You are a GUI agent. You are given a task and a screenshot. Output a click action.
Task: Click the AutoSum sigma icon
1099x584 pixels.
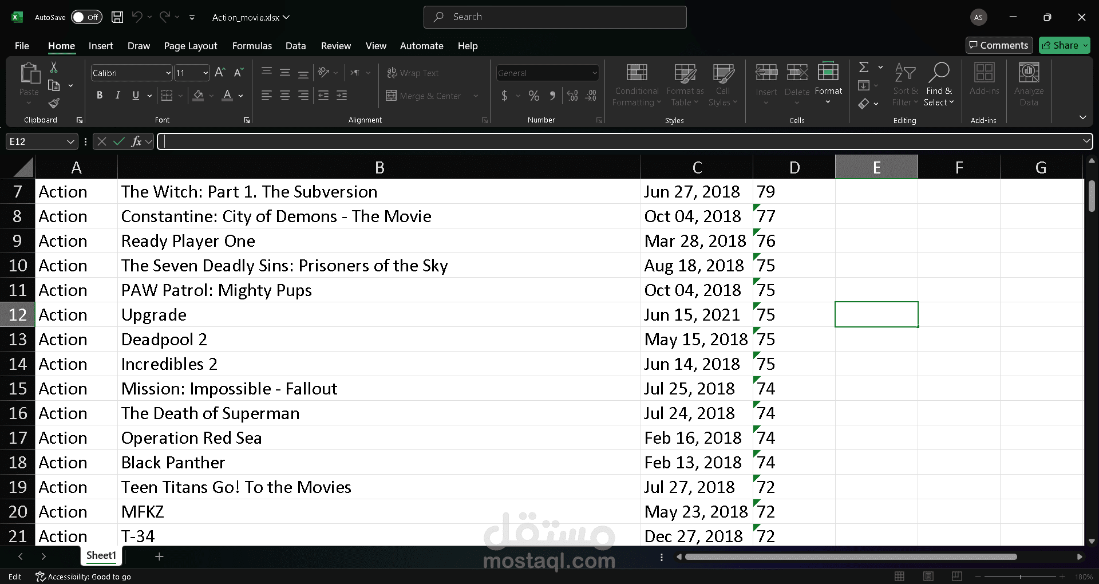click(x=864, y=68)
